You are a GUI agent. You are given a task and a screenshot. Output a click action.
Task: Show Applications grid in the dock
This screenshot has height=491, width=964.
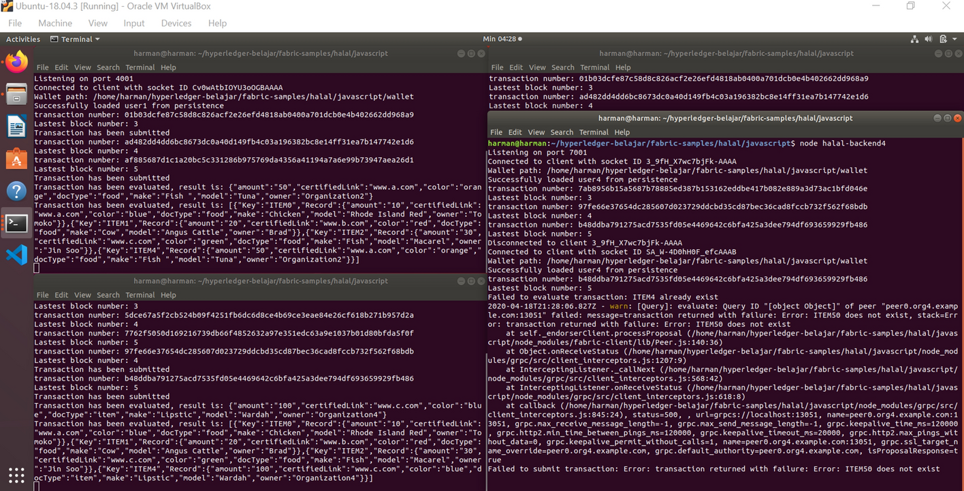click(16, 475)
